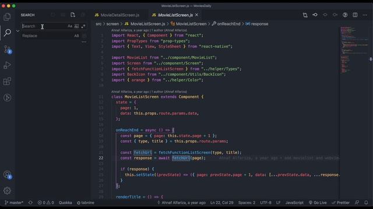The height and width of the screenshot is (209, 373).
Task: Click Spaces: 2 indentation setting
Action: pyautogui.click(x=247, y=203)
